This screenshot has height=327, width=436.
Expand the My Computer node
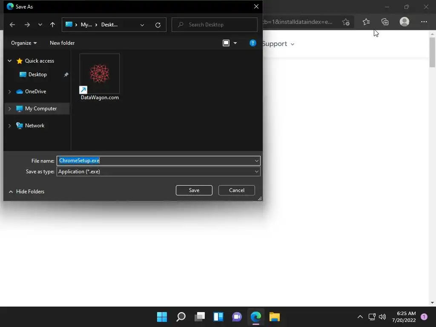coord(9,109)
